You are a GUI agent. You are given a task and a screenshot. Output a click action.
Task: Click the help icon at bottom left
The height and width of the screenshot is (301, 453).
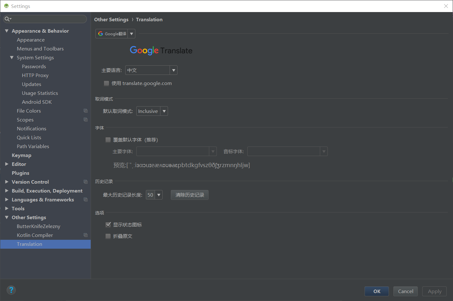(11, 290)
